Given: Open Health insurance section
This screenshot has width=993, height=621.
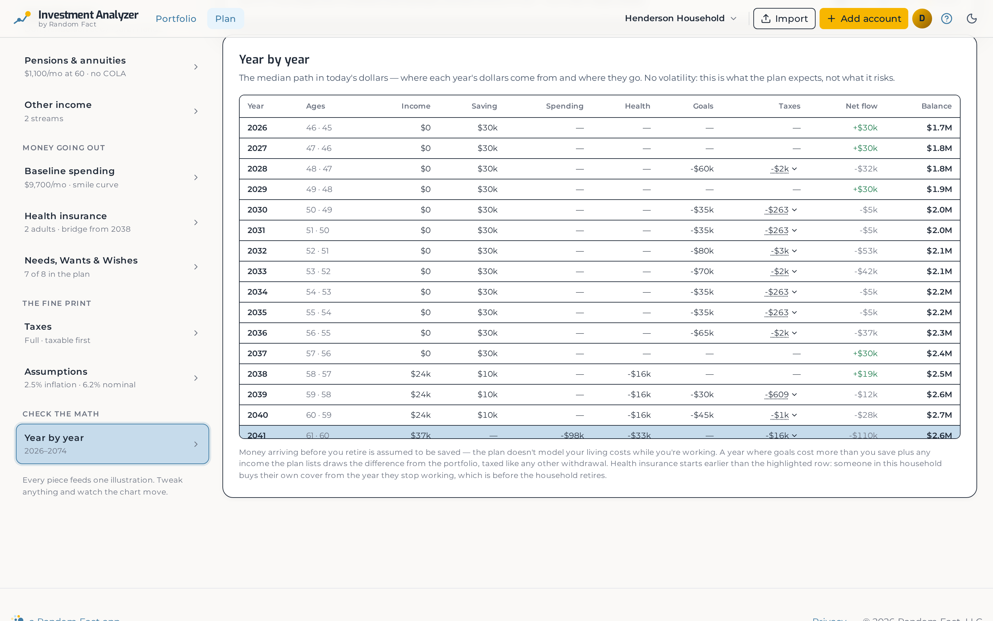Looking at the screenshot, I should [x=112, y=222].
